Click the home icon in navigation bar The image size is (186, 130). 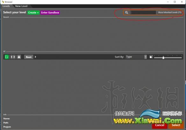pyautogui.click(x=19, y=57)
